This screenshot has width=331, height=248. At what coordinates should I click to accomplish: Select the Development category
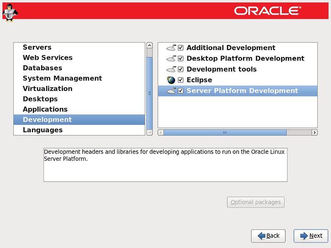[79, 119]
